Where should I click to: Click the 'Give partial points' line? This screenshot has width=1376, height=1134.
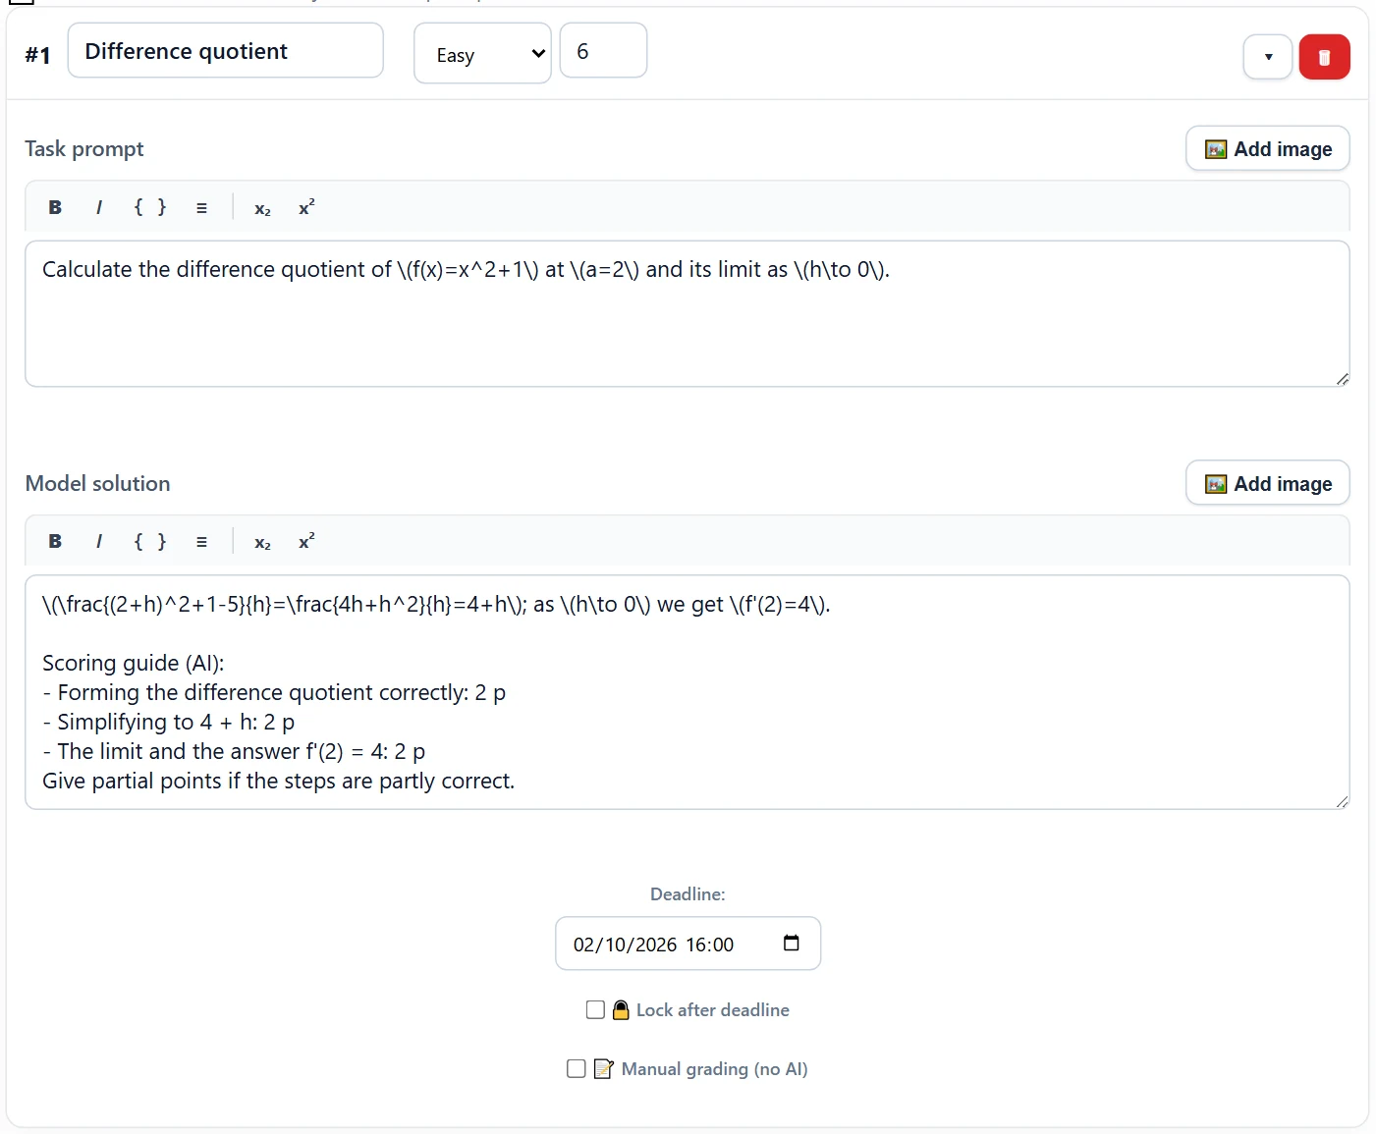(x=279, y=781)
